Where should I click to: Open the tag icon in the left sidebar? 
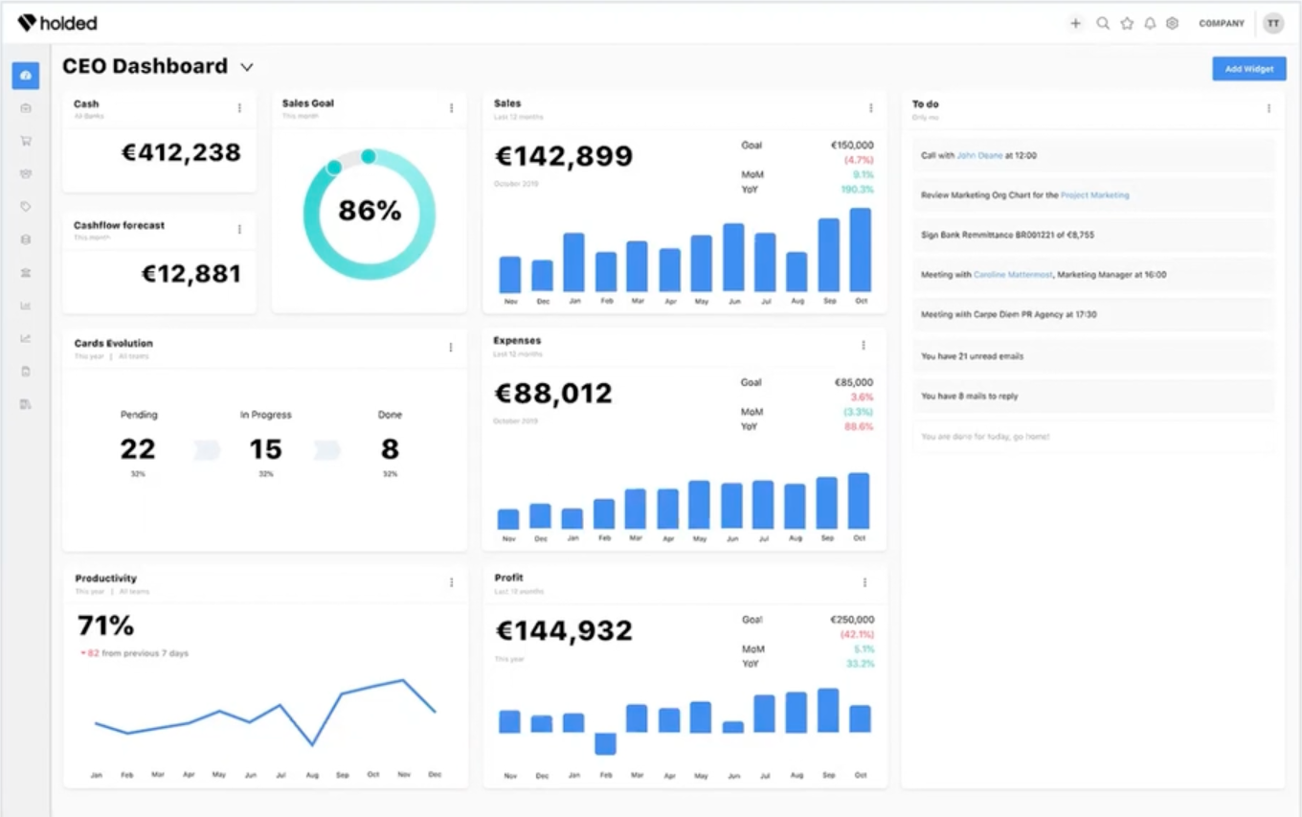[x=25, y=206]
